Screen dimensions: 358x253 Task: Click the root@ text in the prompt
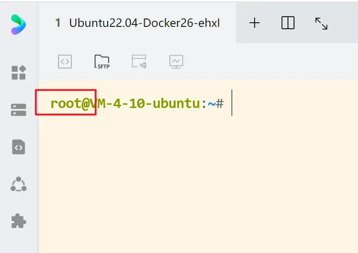[70, 104]
